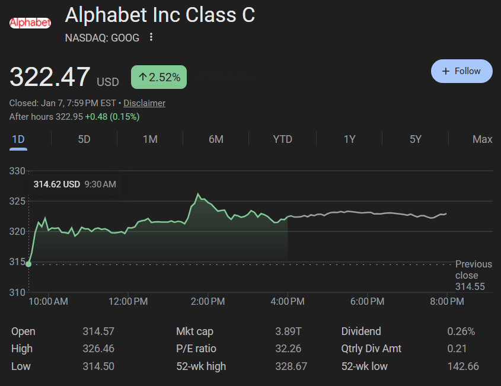Screen dimensions: 501x386
Task: Click the Mkt cap label
Action: 194,331
